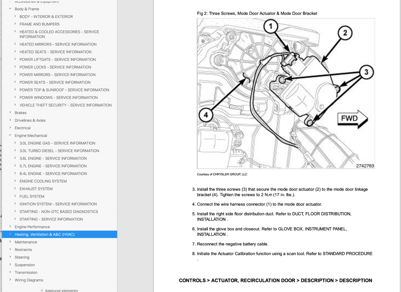Collapse the Body & Frame section
Screen dimensions: 401x292
[10, 9]
